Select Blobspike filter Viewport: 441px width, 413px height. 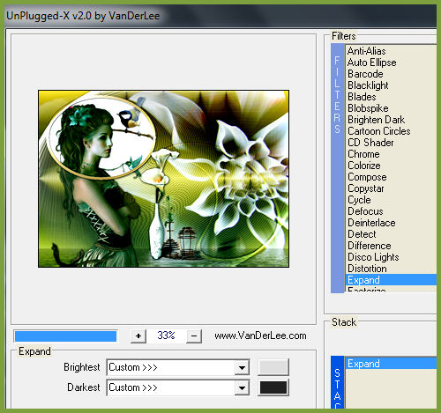coord(391,108)
